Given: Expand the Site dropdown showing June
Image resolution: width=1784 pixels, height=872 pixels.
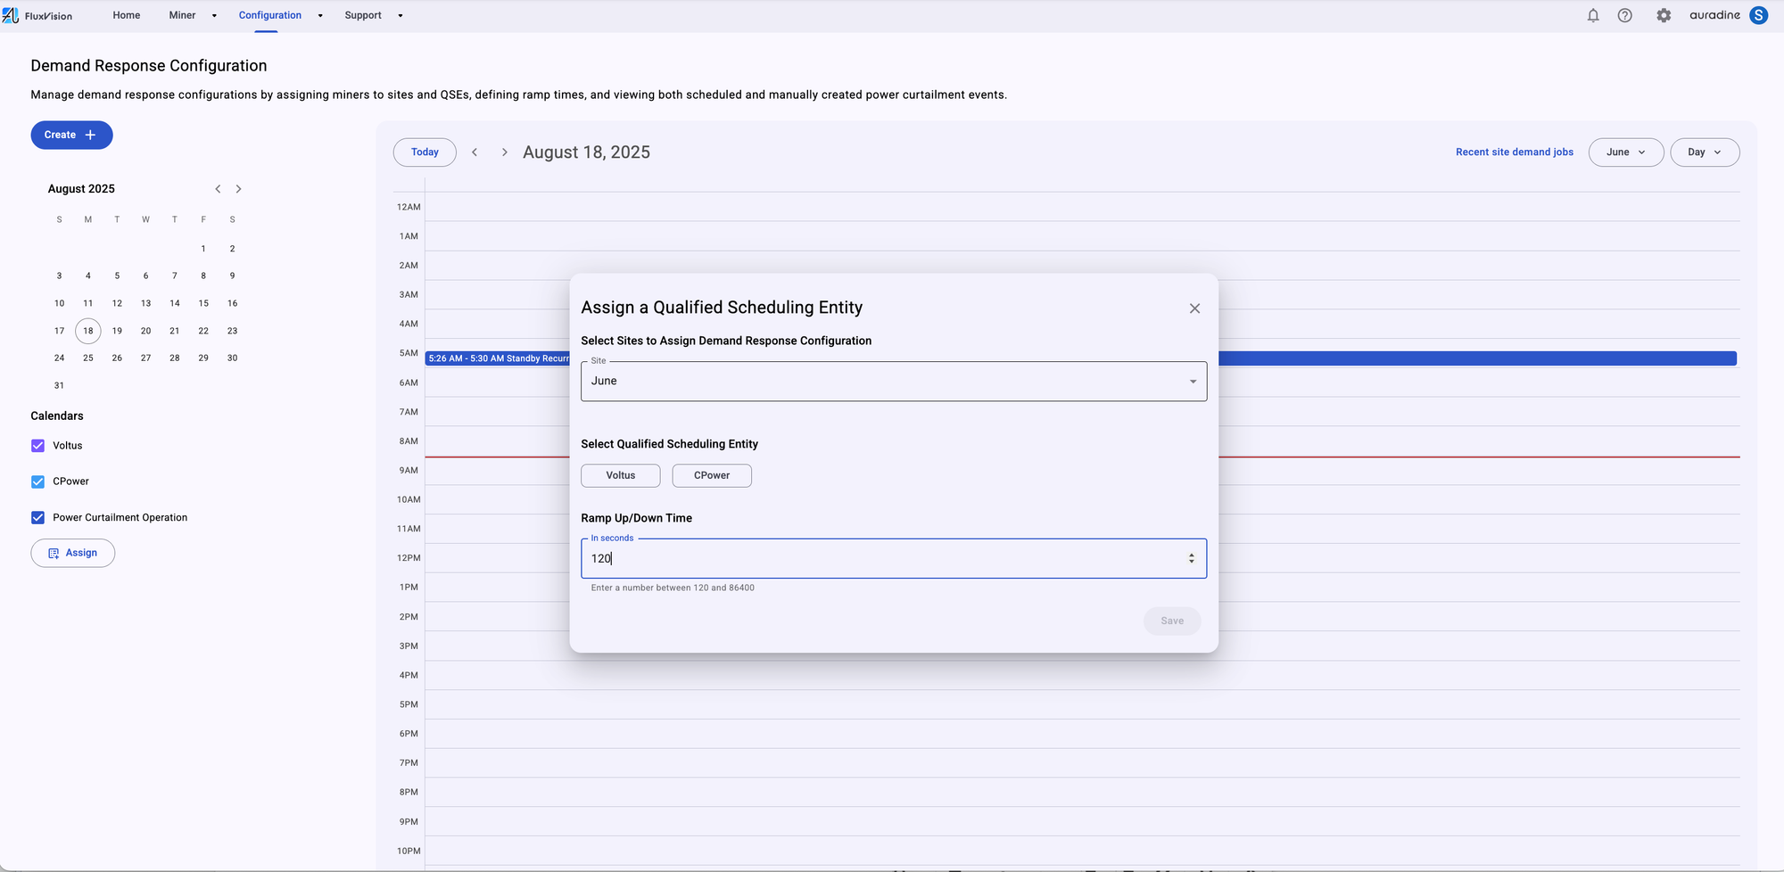Looking at the screenshot, I should coord(894,381).
